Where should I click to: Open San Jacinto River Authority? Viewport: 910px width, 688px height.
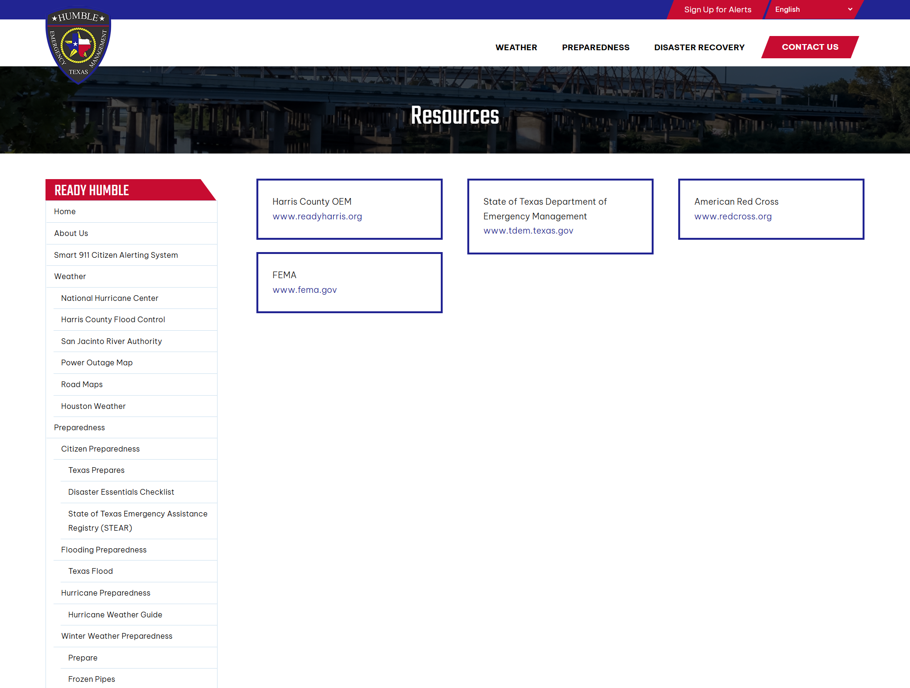135,341
